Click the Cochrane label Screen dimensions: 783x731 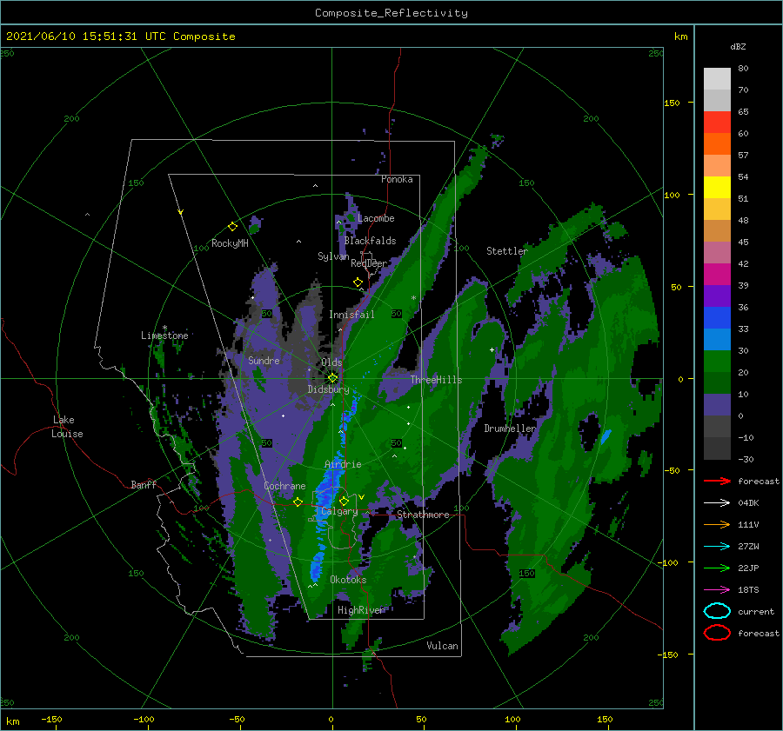[x=284, y=486]
